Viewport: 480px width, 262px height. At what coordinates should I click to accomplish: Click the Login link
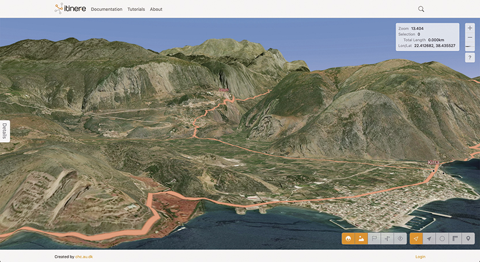click(x=420, y=257)
